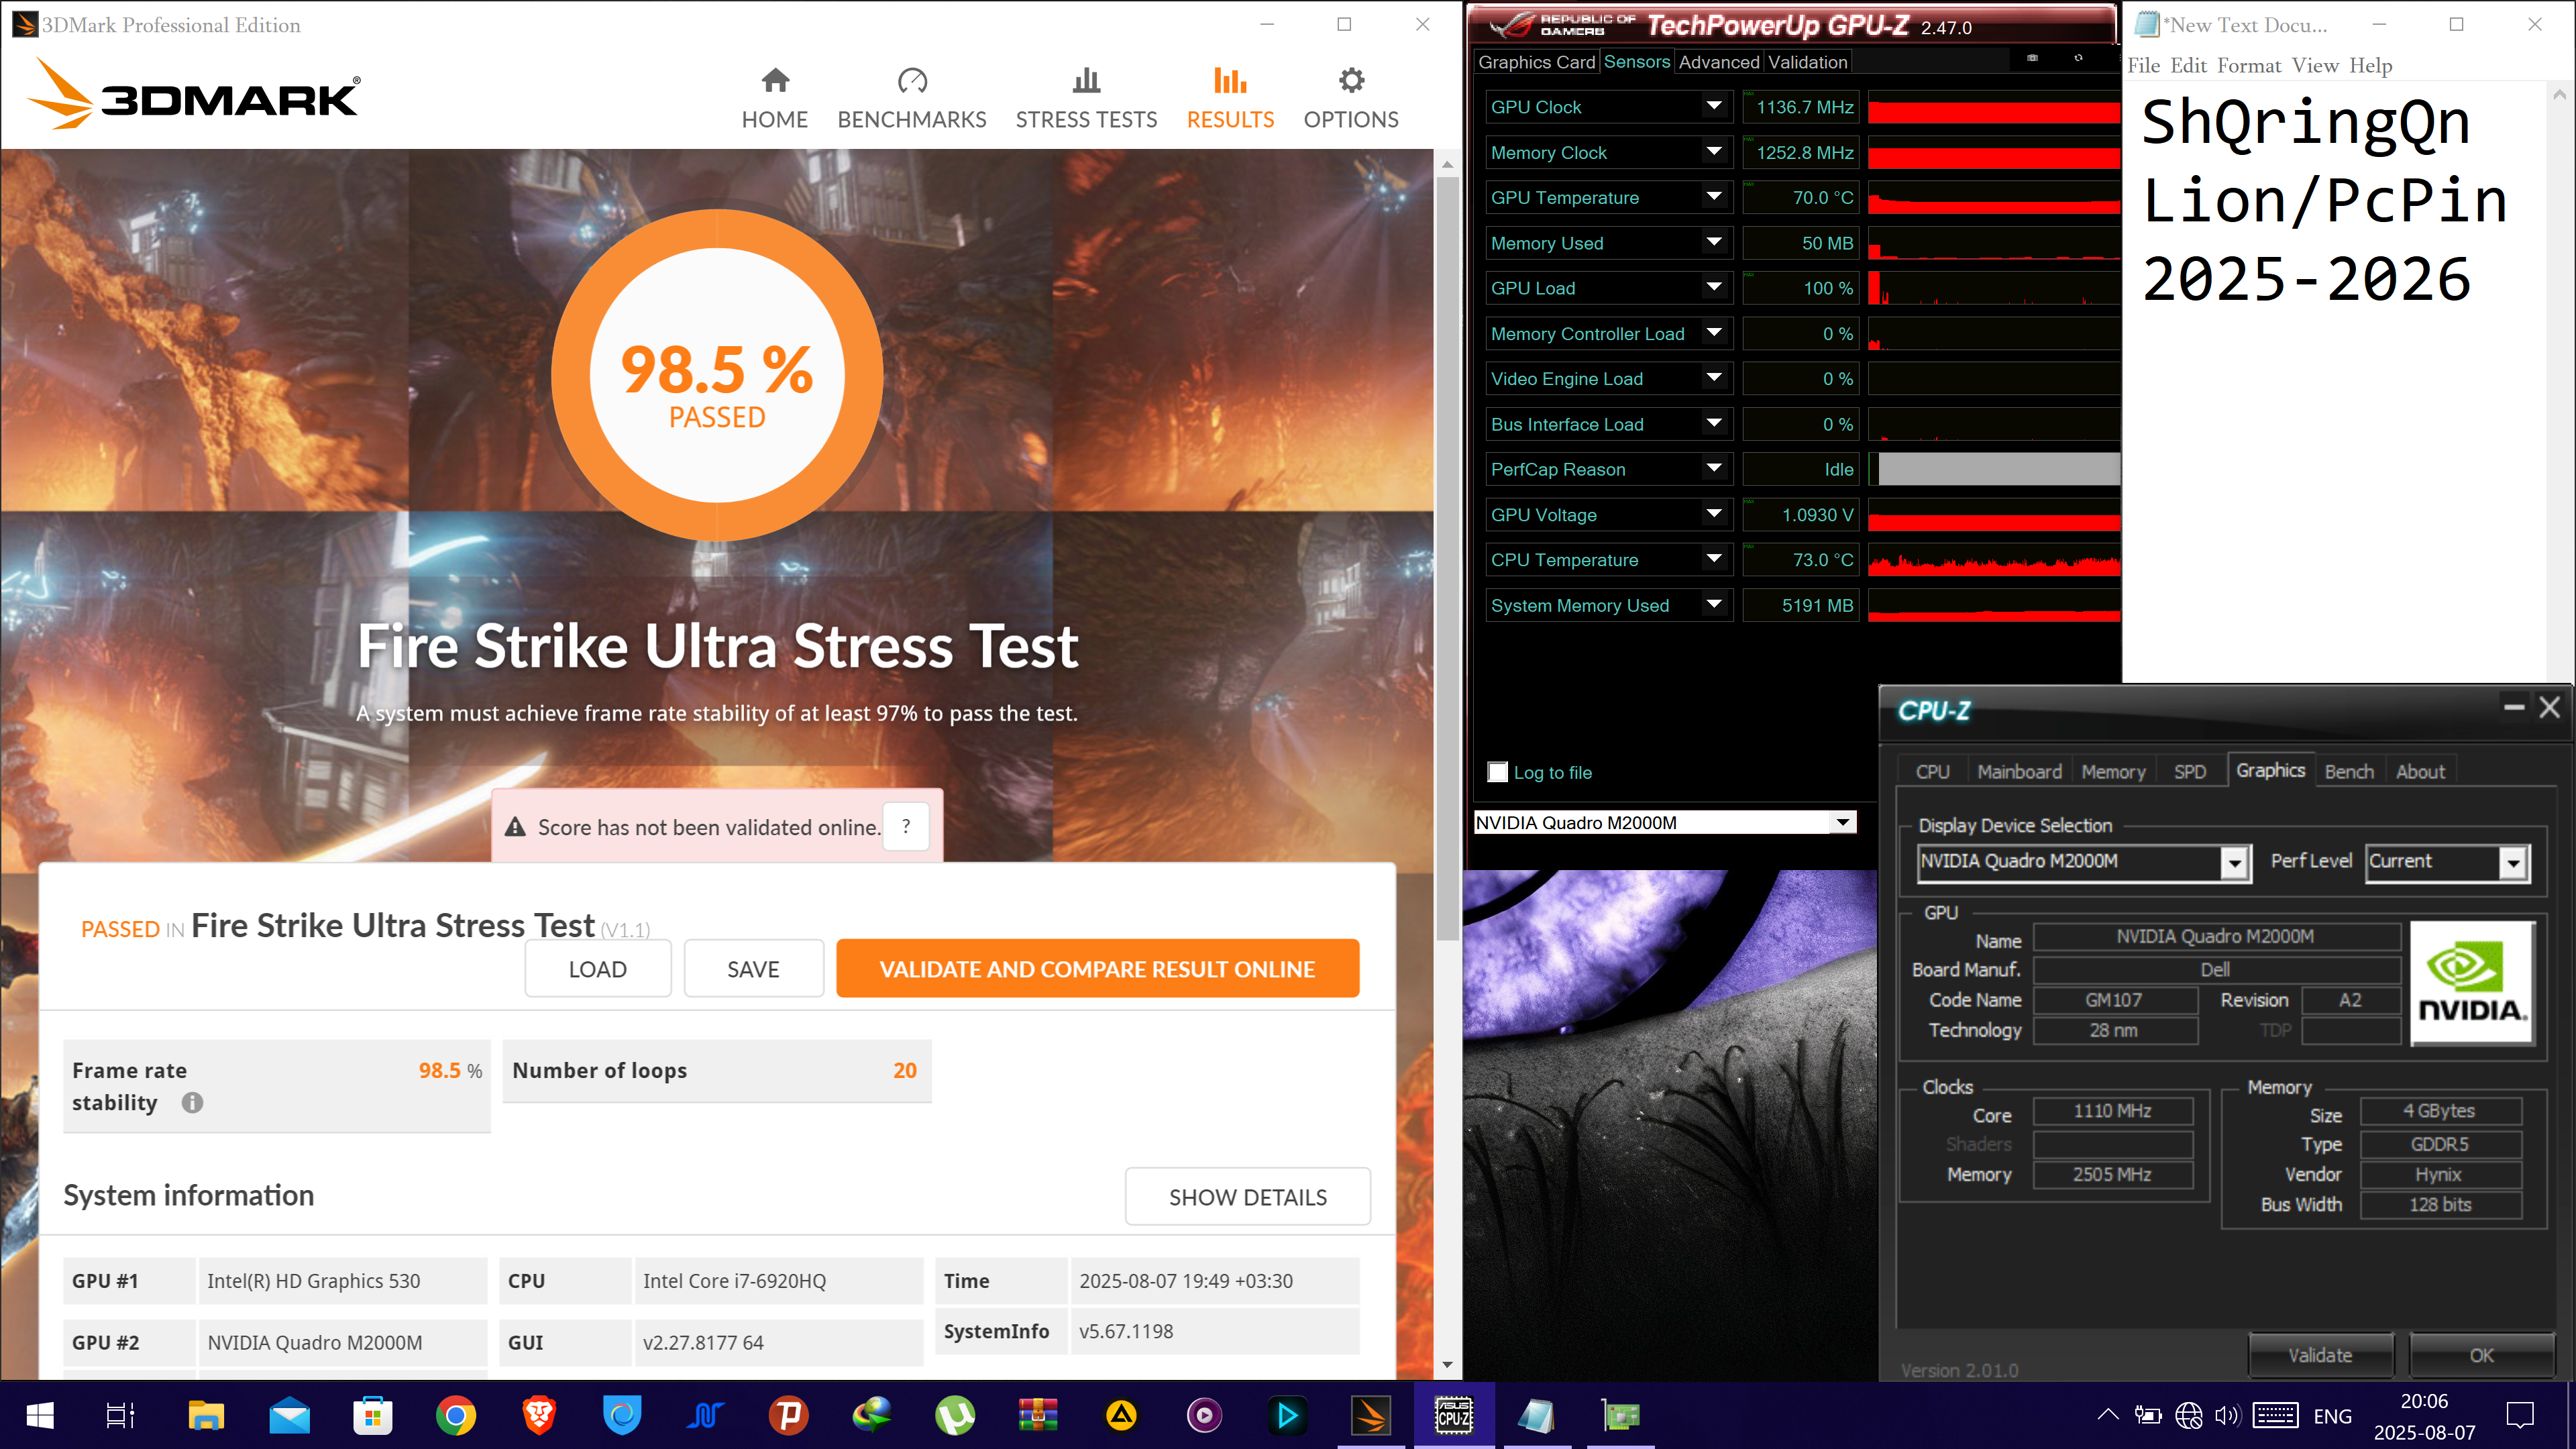The image size is (2576, 1449).
Task: Switch to SPD tab in CPU-Z
Action: click(x=2189, y=771)
